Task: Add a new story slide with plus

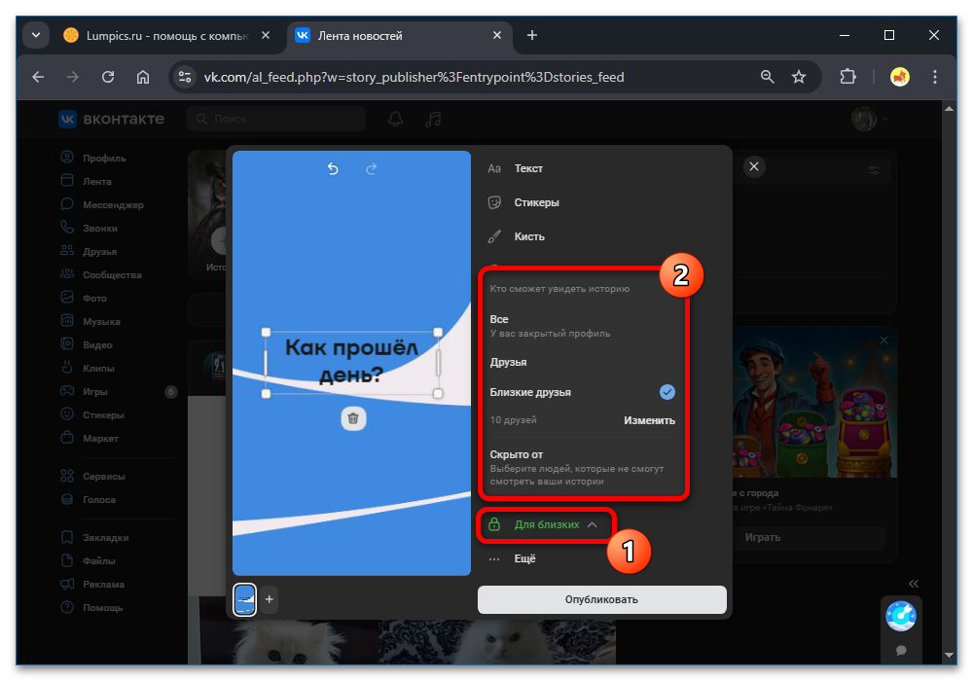Action: click(x=270, y=599)
